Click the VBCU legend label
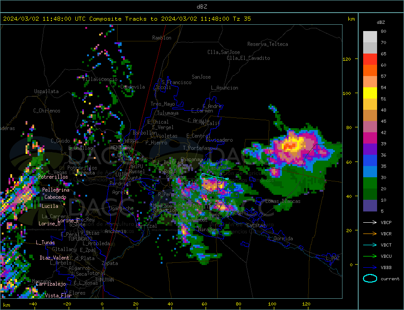 [x=386, y=256]
